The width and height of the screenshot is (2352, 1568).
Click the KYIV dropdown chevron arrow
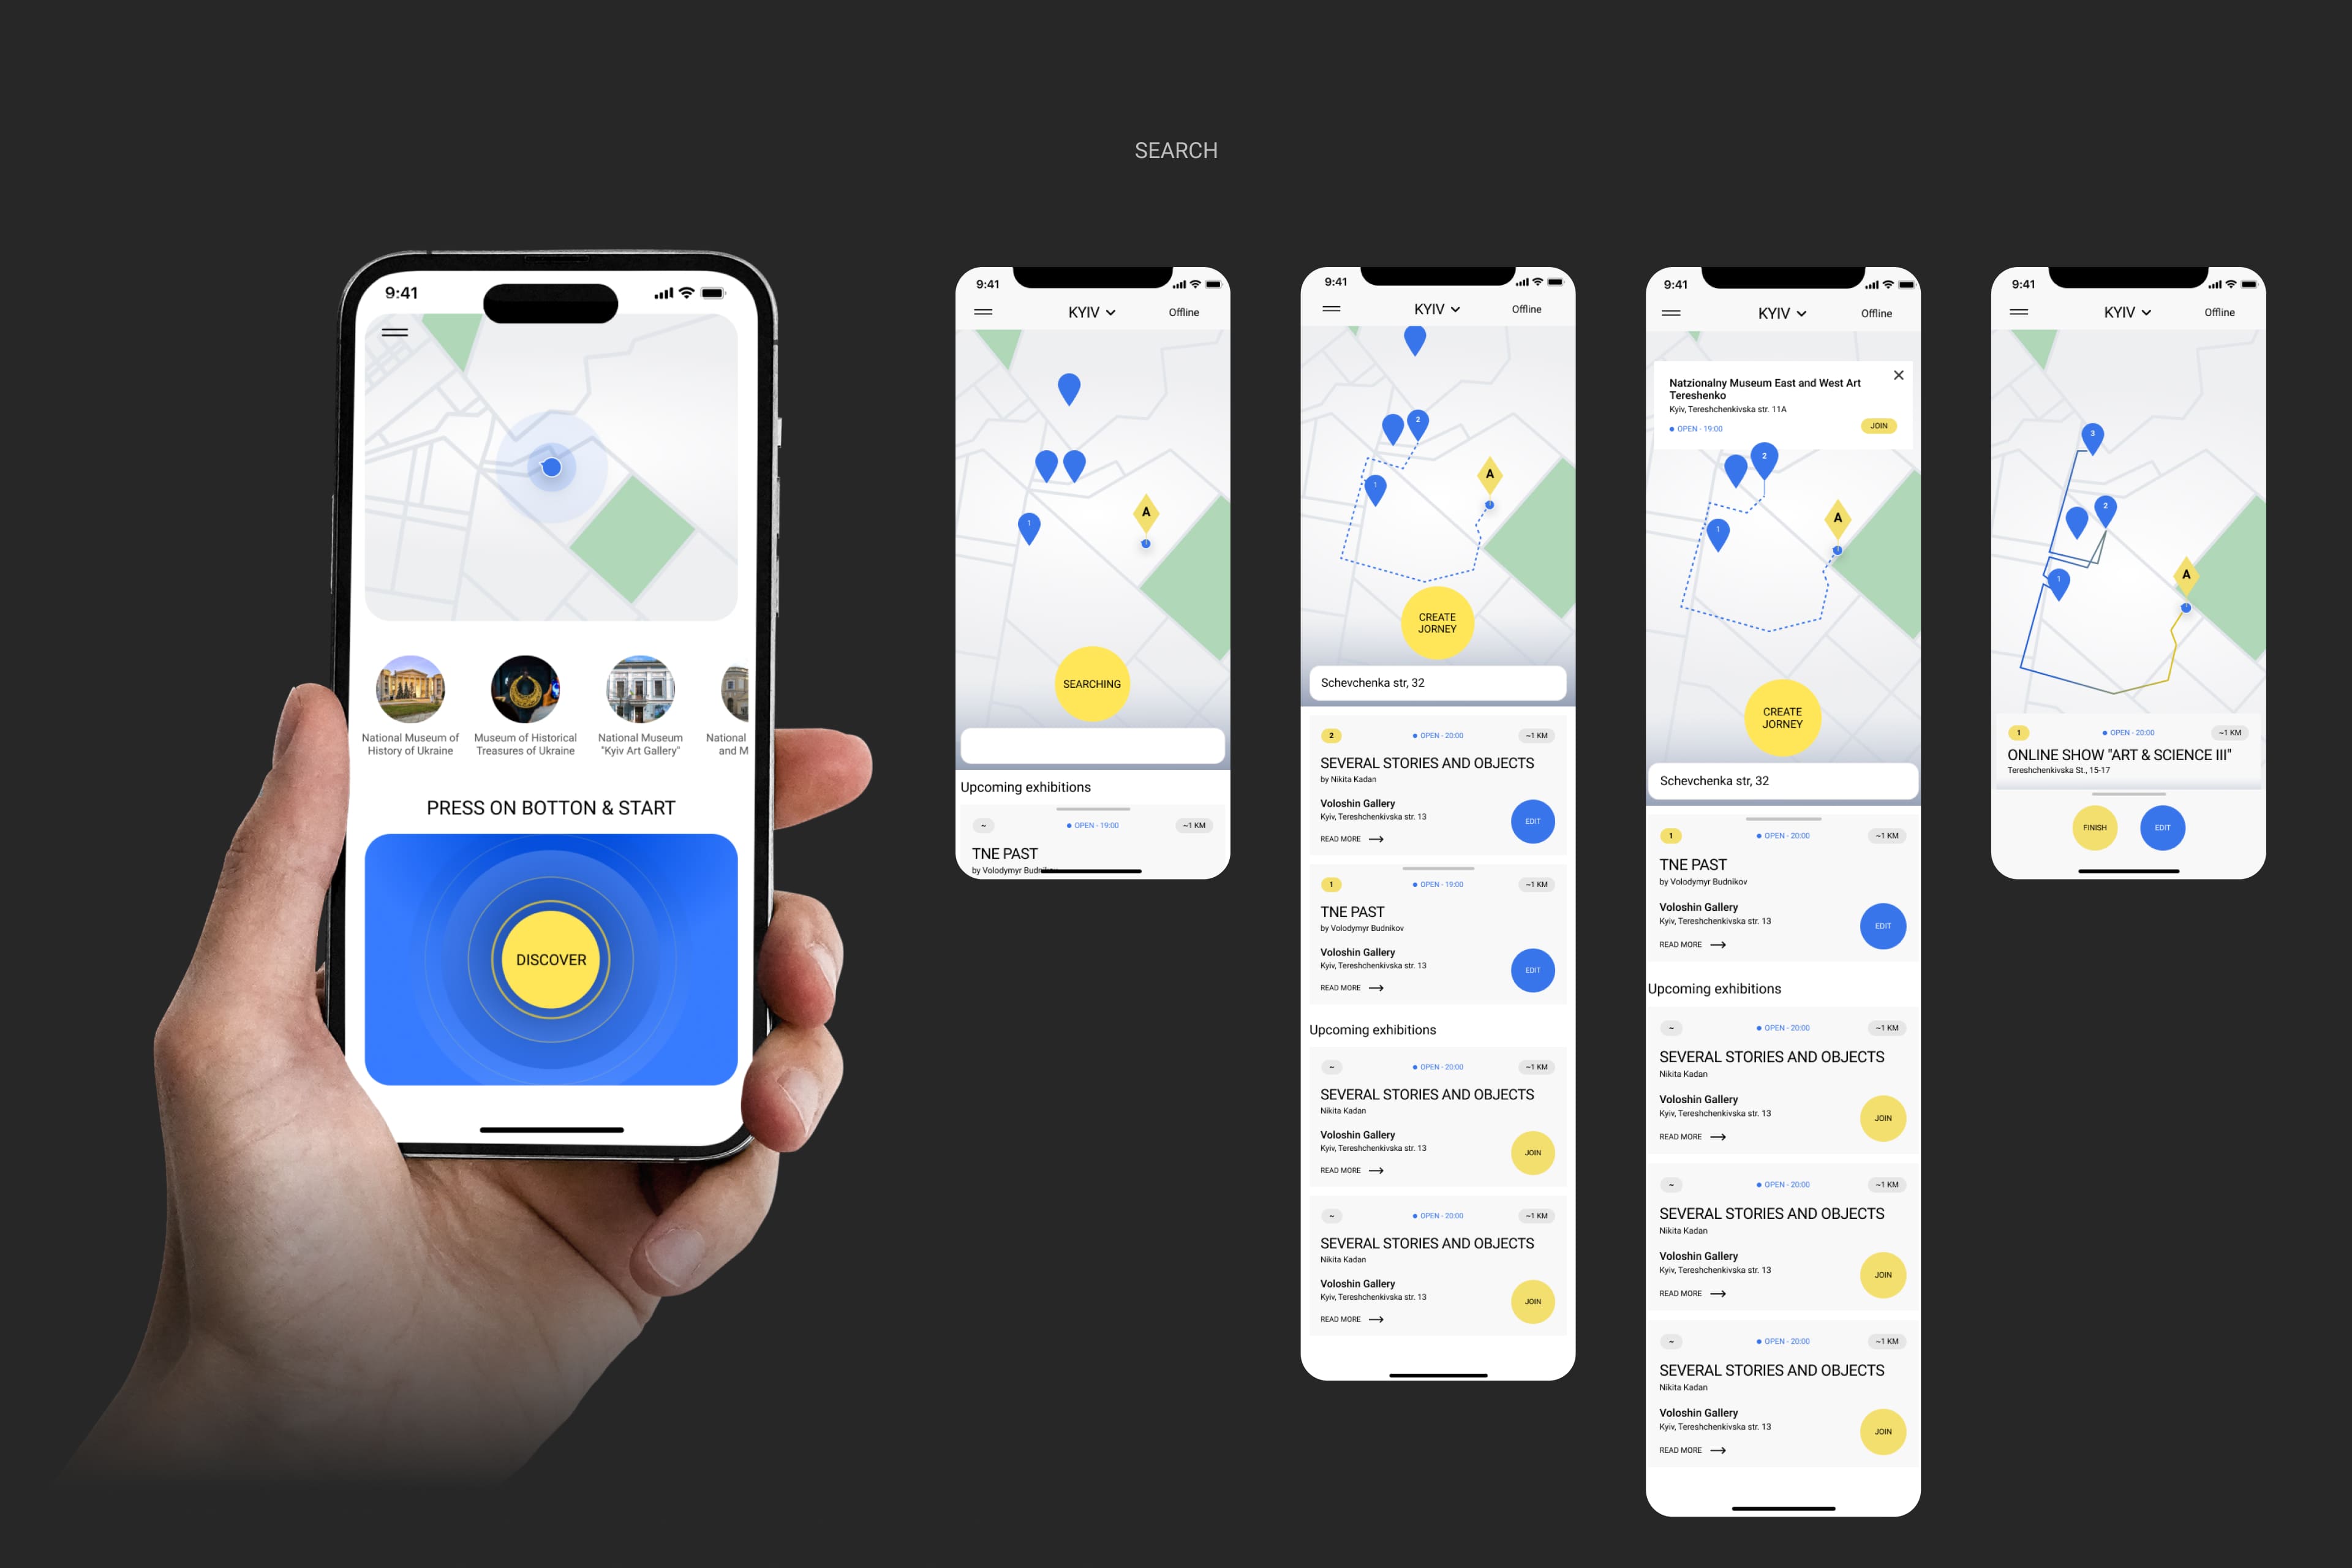pyautogui.click(x=1109, y=313)
